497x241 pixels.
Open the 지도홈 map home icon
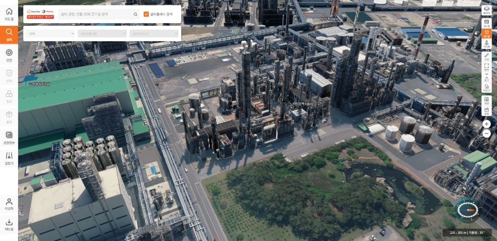click(x=9, y=14)
